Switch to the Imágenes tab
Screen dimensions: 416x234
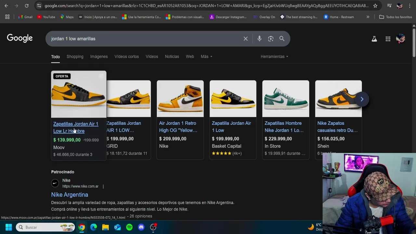click(99, 57)
